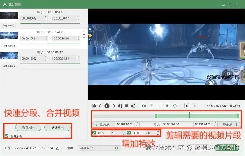This screenshot has width=245, height=156.
Task: Click the 快速分段 quick split button
Action: coord(57,127)
